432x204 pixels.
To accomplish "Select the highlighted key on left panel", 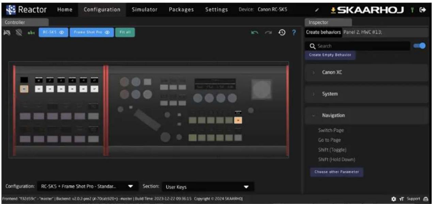I will (x=24, y=89).
